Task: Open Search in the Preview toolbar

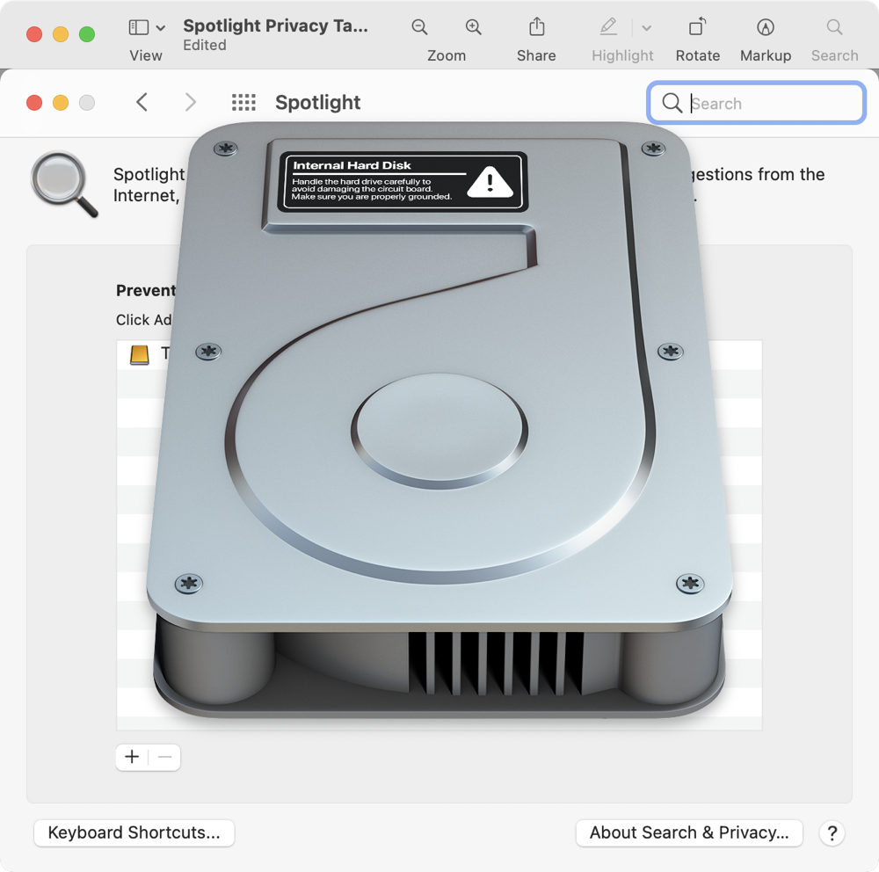Action: 834,27
